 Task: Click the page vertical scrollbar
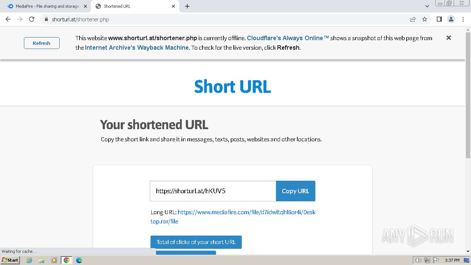[x=468, y=95]
